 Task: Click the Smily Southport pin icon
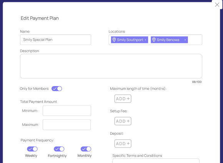(x=114, y=40)
